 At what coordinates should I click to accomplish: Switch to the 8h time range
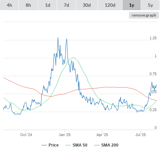click(28, 5)
